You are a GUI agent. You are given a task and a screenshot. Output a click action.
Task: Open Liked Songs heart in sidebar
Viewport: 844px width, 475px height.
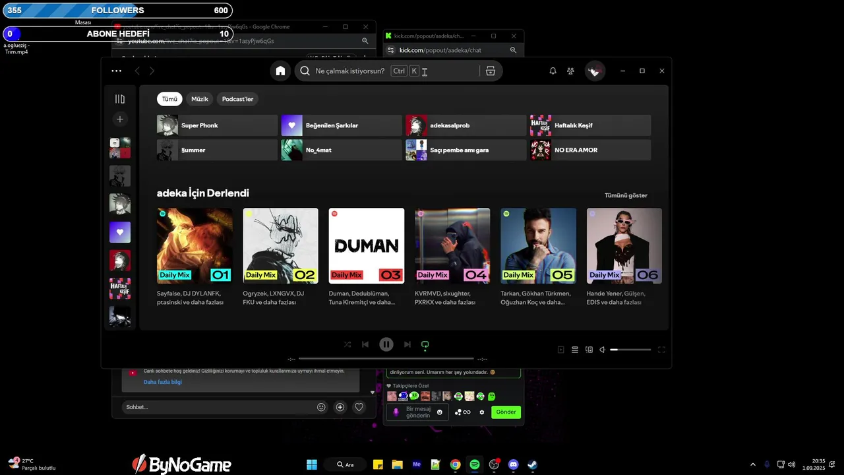point(120,232)
